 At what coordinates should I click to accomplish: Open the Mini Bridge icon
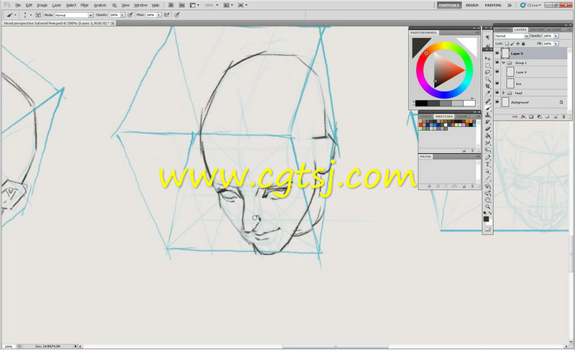[182, 5]
